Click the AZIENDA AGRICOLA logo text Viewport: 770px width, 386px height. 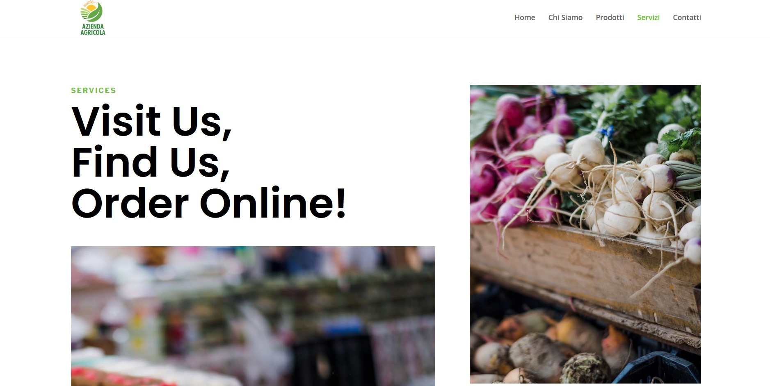coord(93,30)
